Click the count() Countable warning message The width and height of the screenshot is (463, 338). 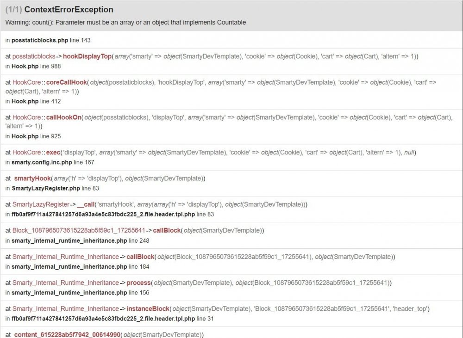point(125,22)
